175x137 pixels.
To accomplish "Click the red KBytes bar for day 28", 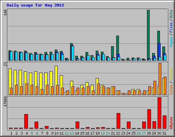I will pos(149,119).
